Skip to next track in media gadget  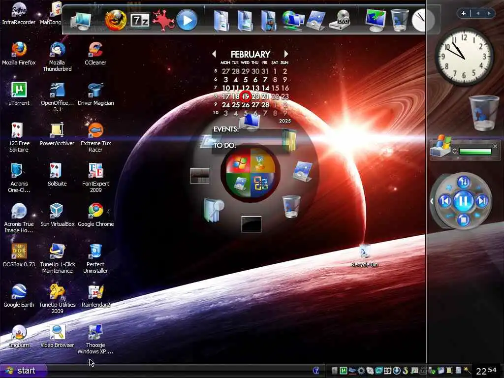click(x=482, y=201)
